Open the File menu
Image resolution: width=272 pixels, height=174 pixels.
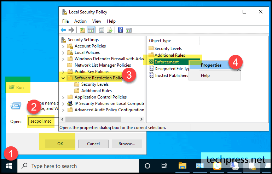pos(65,21)
